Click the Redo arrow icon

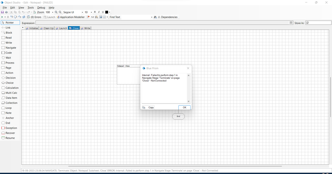[x=29, y=12]
